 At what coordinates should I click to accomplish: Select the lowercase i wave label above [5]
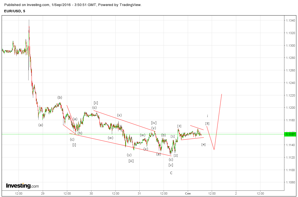pyautogui.click(x=208, y=116)
